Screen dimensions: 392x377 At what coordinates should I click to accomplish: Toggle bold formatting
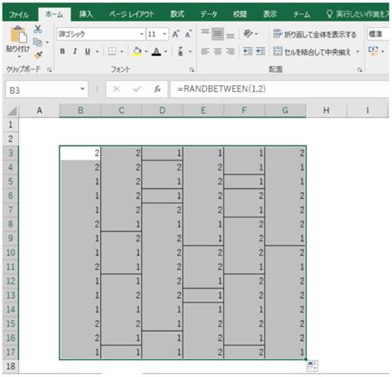63,51
